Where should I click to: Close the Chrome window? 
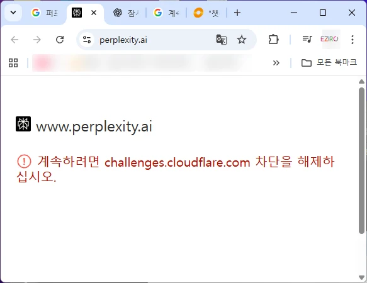[352, 13]
